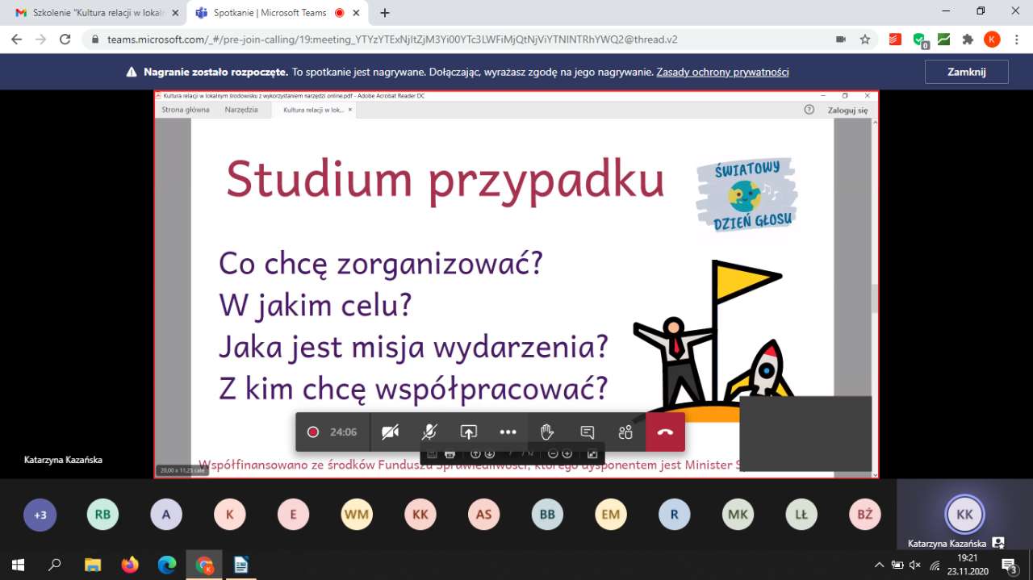The height and width of the screenshot is (580, 1033).
Task: Bookmark this page with the star icon
Action: pyautogui.click(x=865, y=39)
